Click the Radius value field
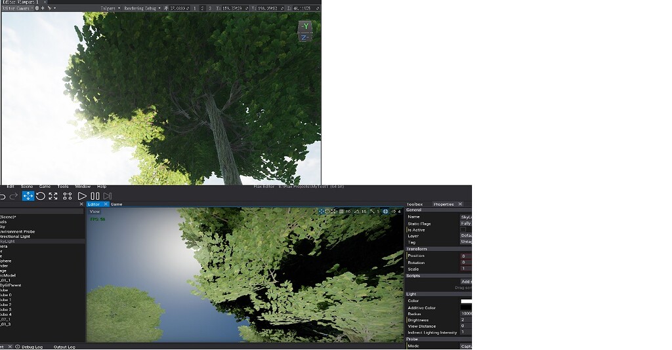672x350 pixels. tap(466, 314)
